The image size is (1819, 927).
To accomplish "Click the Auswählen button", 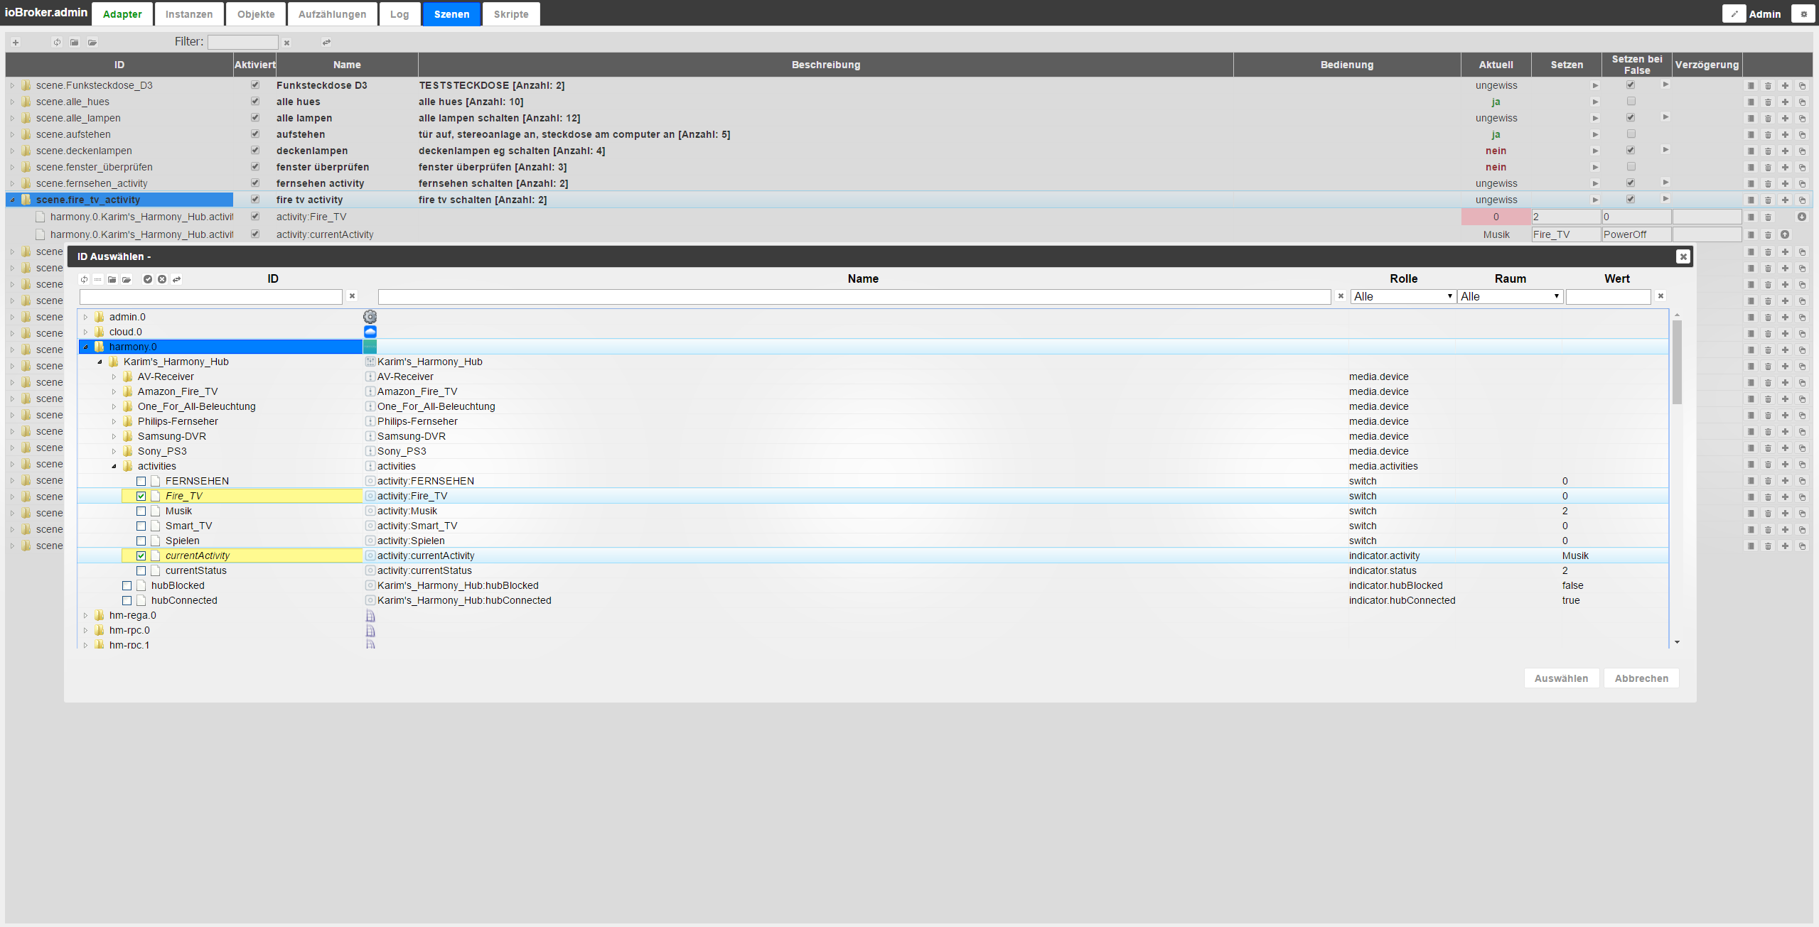I will click(x=1561, y=678).
